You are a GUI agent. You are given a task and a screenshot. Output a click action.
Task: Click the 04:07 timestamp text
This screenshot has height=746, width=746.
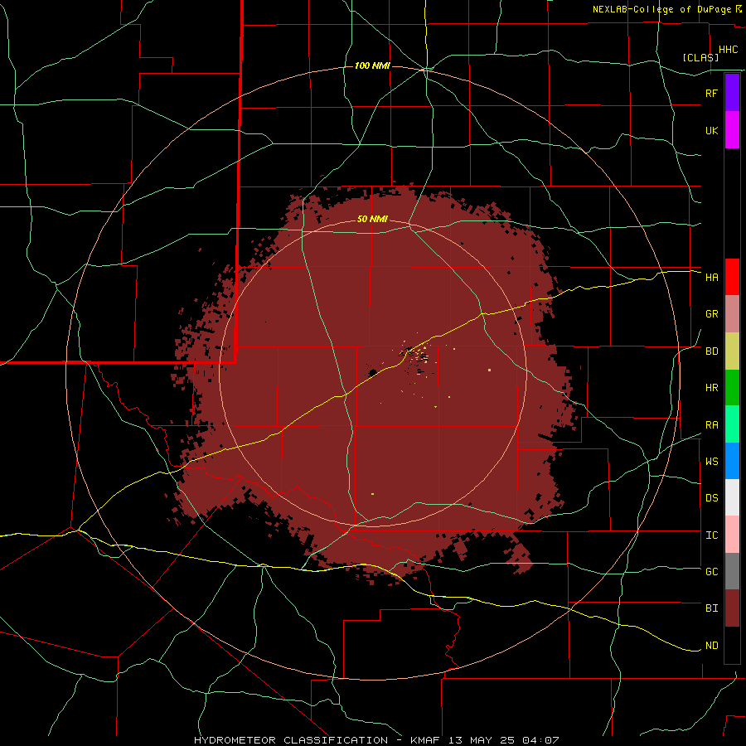coord(540,740)
